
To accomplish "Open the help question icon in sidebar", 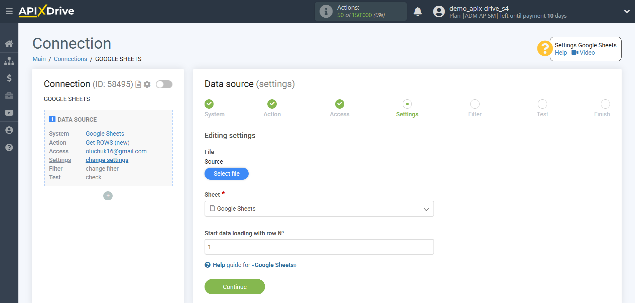I will coord(9,147).
